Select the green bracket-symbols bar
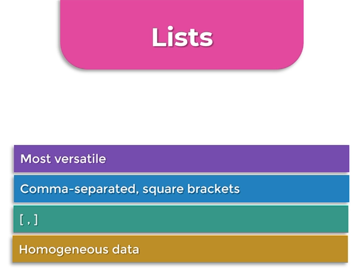This screenshot has height=278, width=356. pyautogui.click(x=193, y=219)
